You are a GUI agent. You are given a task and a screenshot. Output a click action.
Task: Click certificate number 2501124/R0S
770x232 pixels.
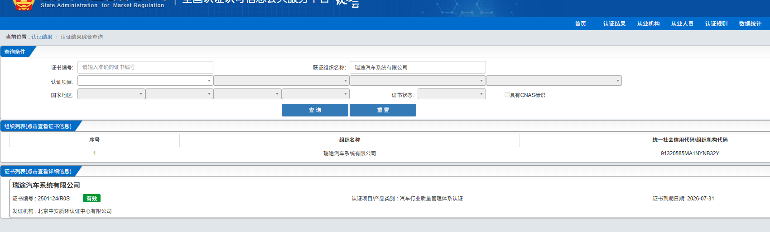point(53,199)
